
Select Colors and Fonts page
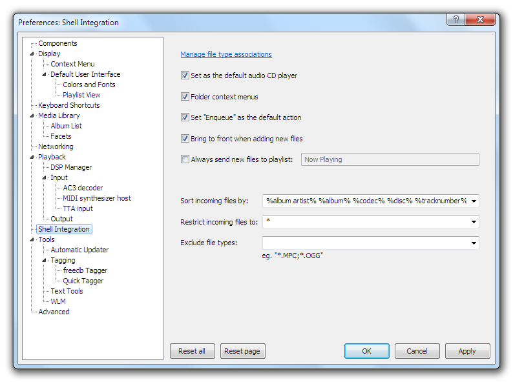coord(89,85)
